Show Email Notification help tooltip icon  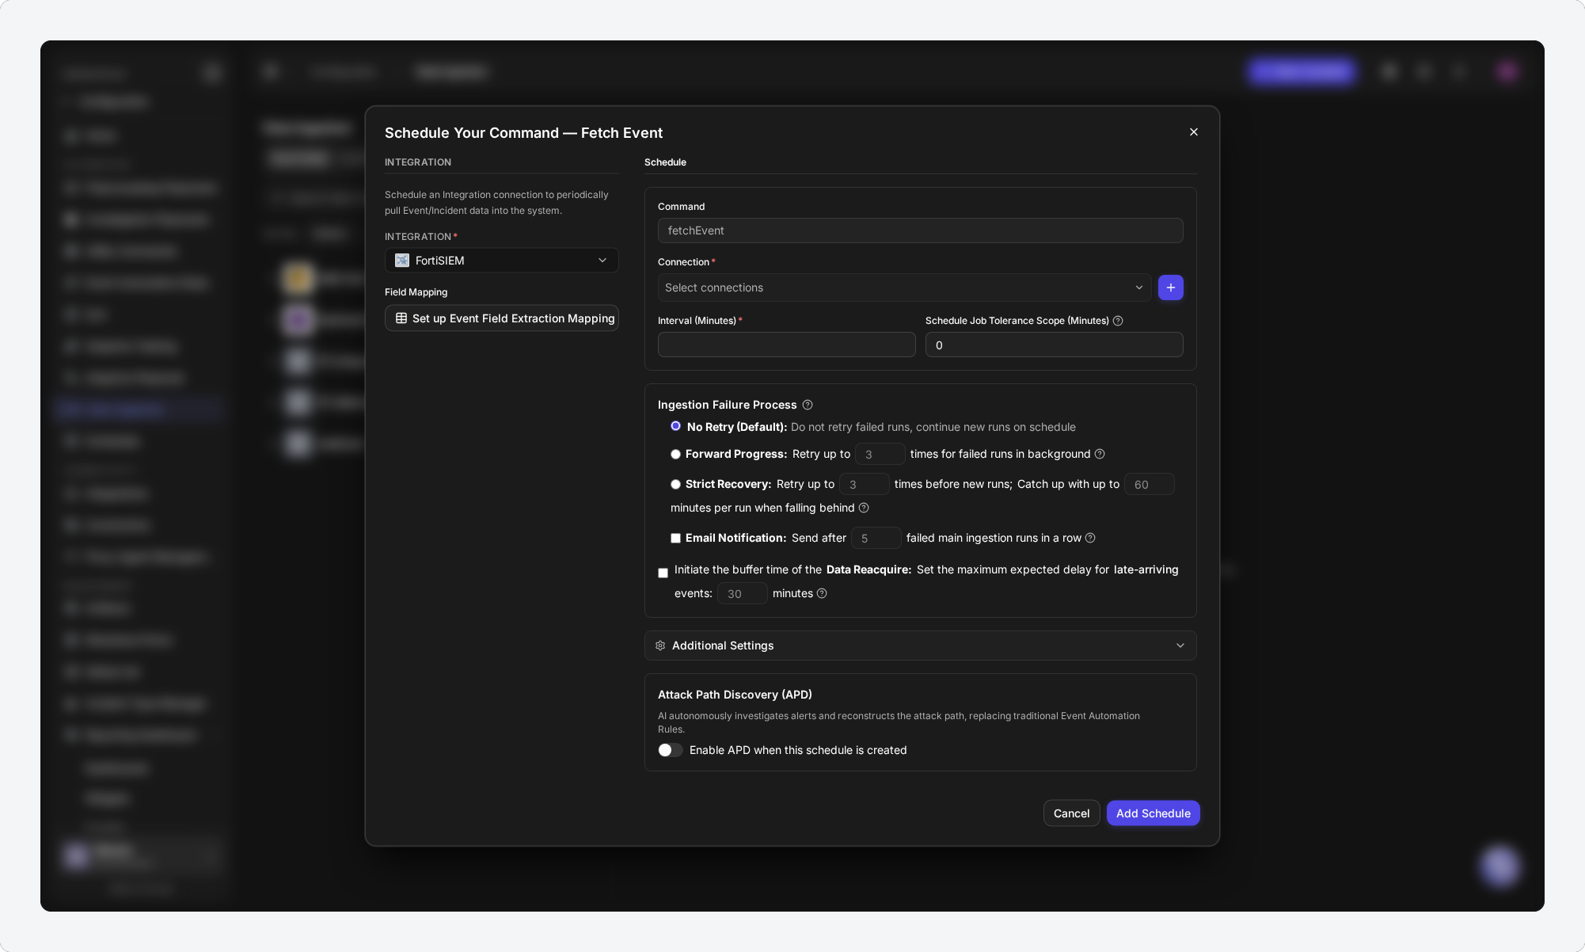pyautogui.click(x=1090, y=538)
